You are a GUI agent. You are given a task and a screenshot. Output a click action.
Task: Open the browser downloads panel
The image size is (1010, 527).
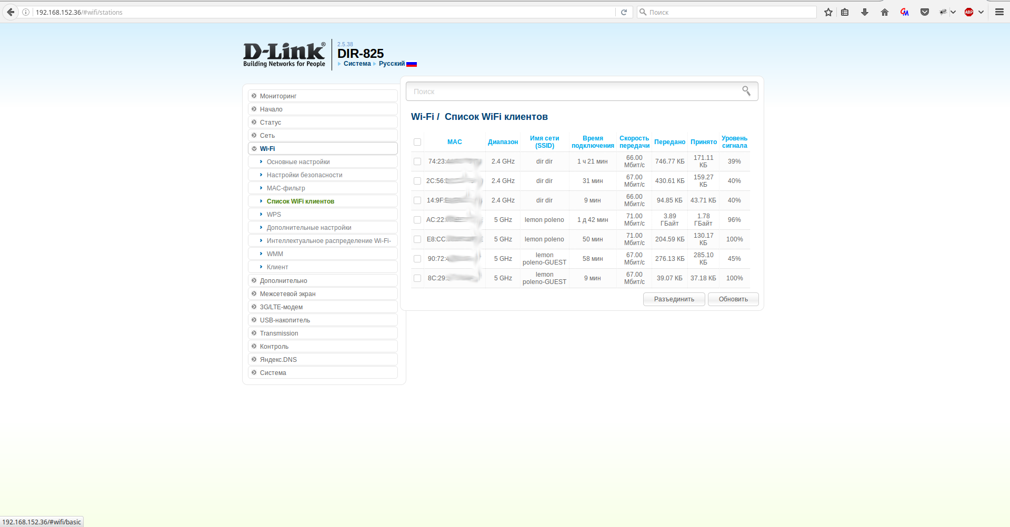(865, 12)
